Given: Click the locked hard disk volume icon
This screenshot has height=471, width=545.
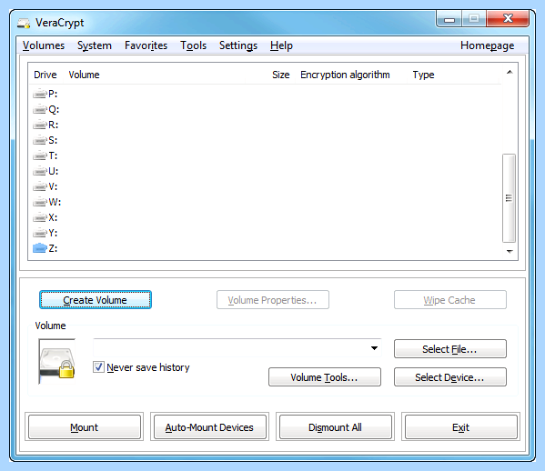Looking at the screenshot, I should [x=57, y=361].
